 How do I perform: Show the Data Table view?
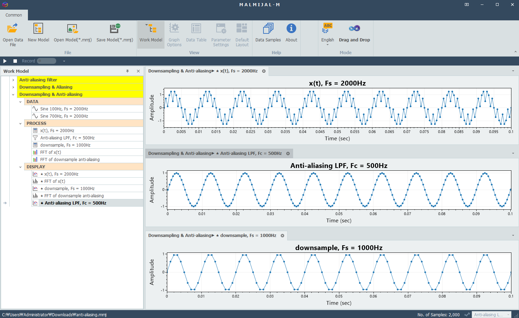(x=196, y=33)
